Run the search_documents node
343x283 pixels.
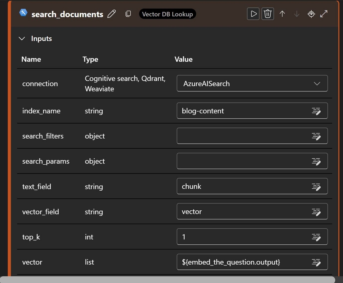pos(253,14)
